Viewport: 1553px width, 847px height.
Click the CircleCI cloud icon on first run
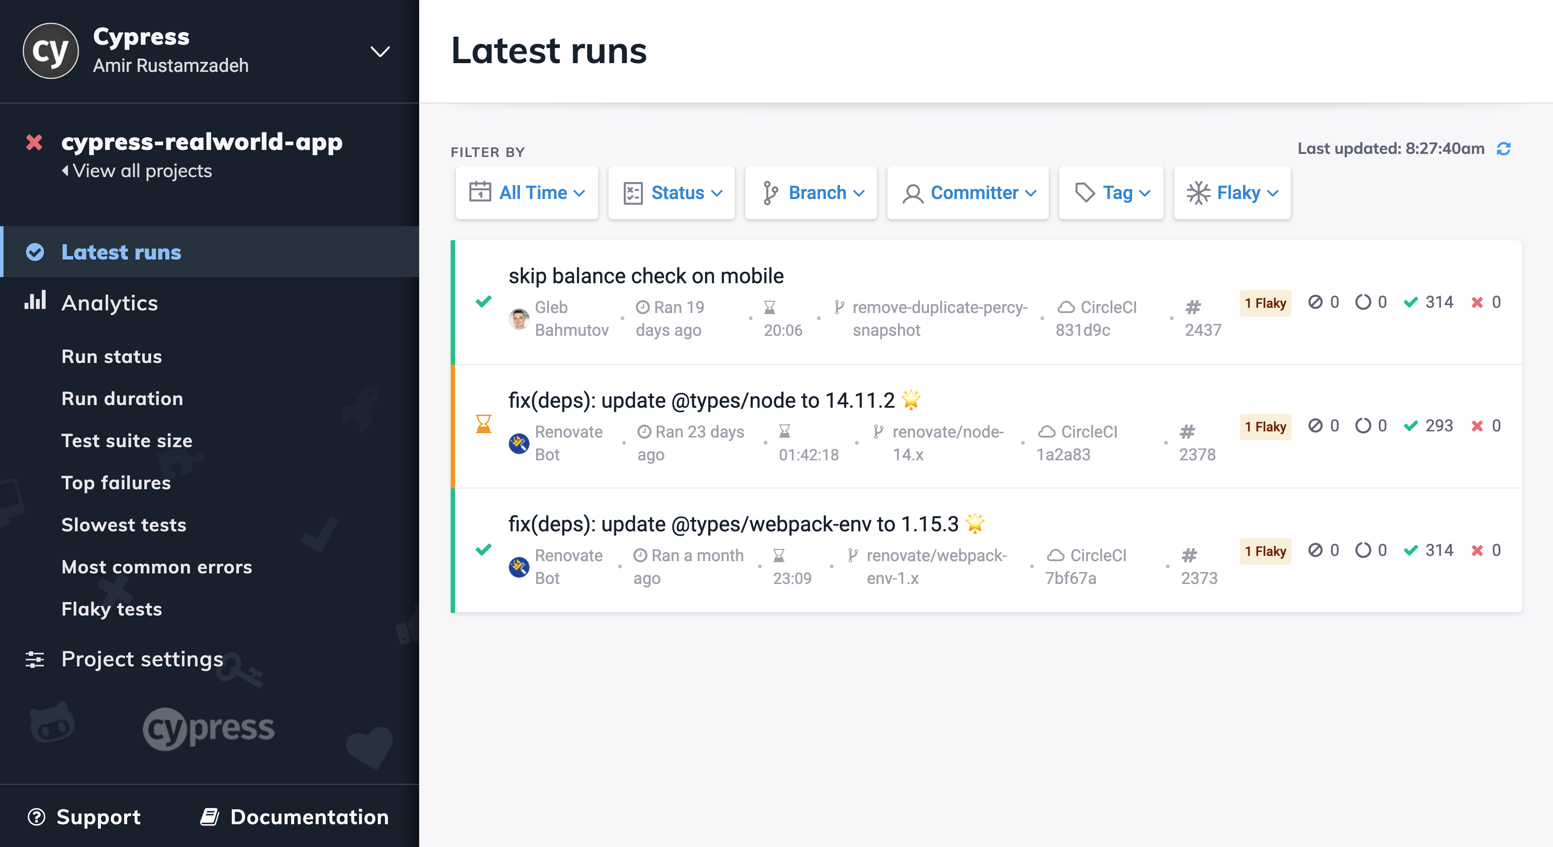[x=1067, y=307]
